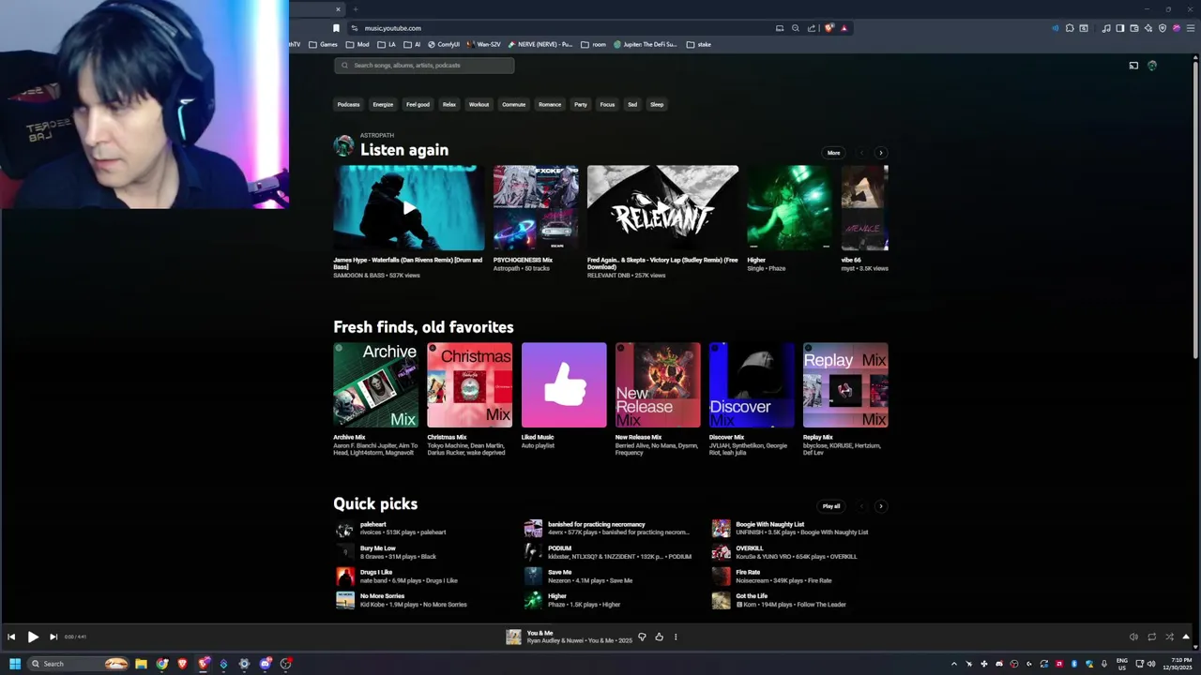Skip to the previous track
The height and width of the screenshot is (675, 1201).
pyautogui.click(x=11, y=637)
